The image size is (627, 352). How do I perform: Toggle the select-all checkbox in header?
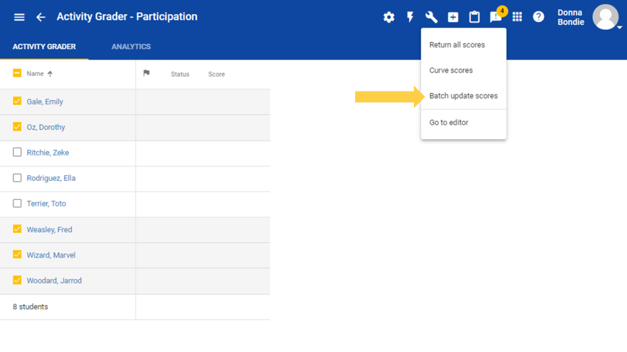(17, 73)
